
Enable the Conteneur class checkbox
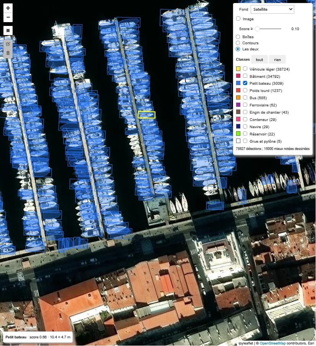[x=245, y=119]
